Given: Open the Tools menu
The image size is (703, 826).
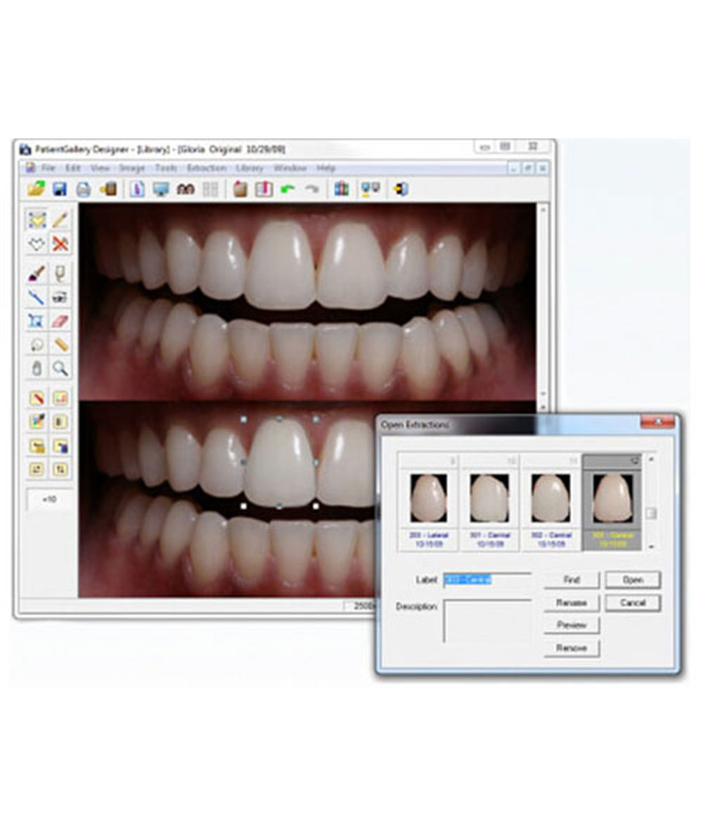Looking at the screenshot, I should point(167,169).
